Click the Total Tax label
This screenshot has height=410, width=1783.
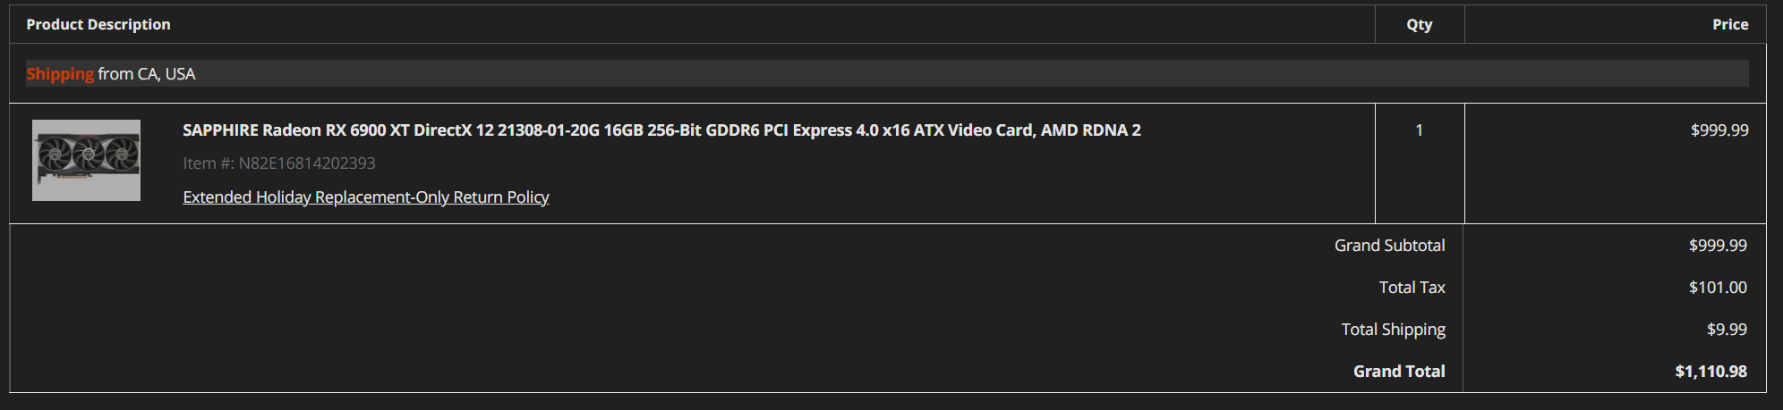pyautogui.click(x=1412, y=288)
